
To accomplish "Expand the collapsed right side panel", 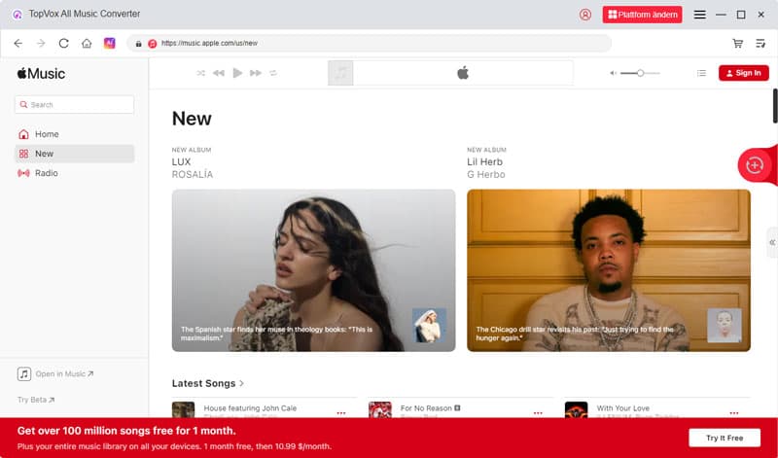I will 771,242.
